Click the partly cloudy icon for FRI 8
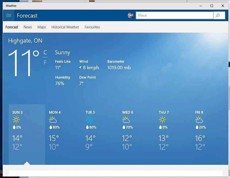Image resolution: width=230 pixels, height=178 pixels. (x=199, y=120)
